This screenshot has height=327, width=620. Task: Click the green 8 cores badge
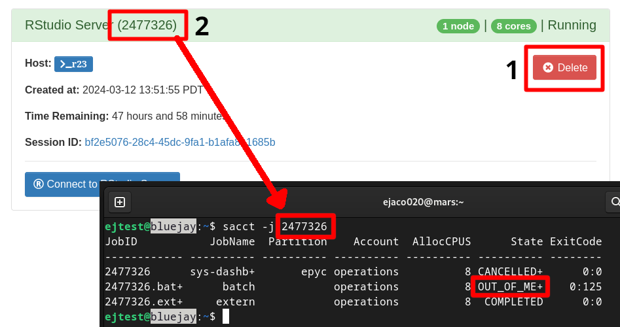[x=513, y=26]
